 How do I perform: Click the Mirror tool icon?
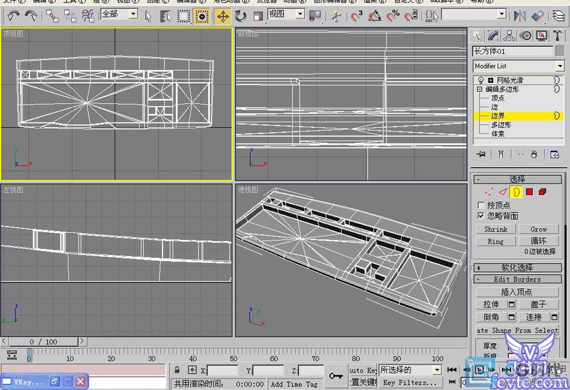click(520, 16)
